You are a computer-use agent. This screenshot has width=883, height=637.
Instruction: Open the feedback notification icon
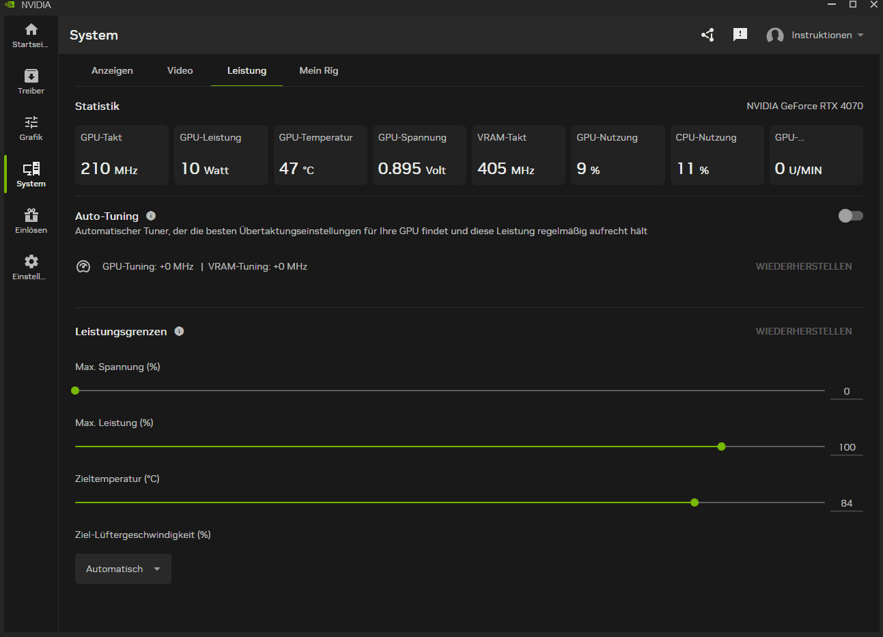pos(740,35)
